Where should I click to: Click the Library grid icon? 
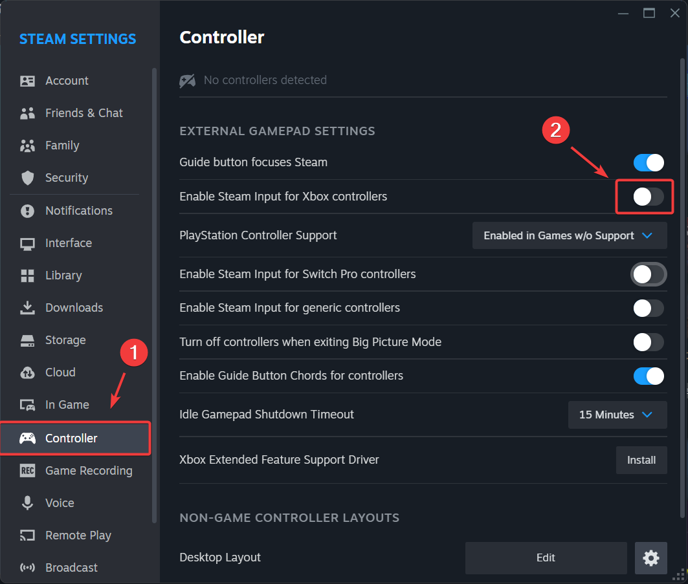point(28,276)
